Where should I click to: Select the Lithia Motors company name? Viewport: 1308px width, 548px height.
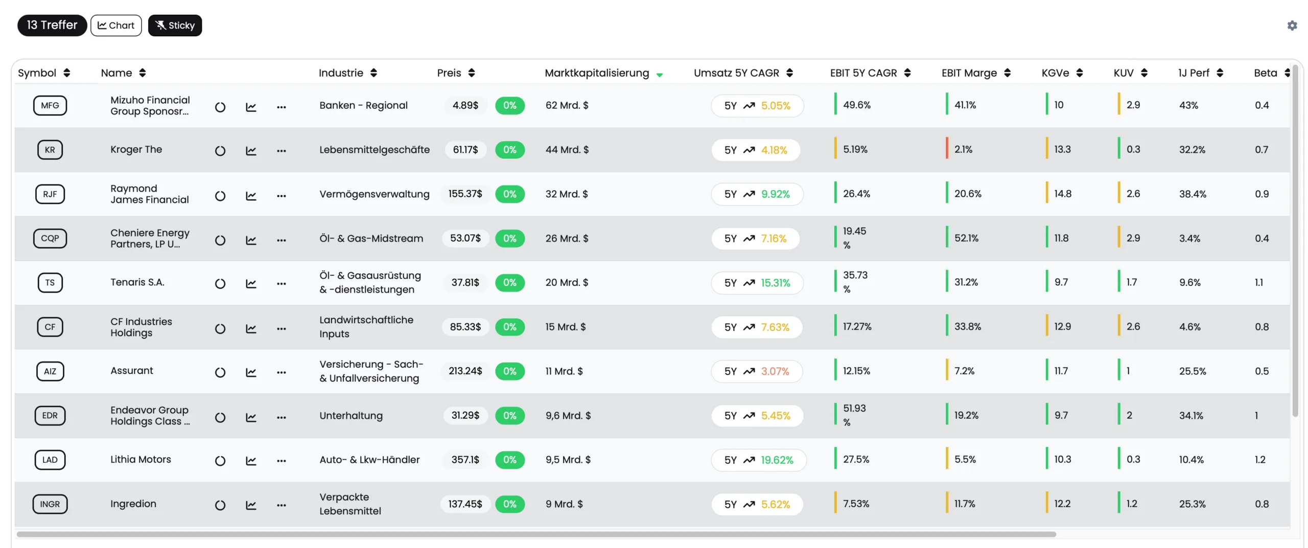[141, 459]
